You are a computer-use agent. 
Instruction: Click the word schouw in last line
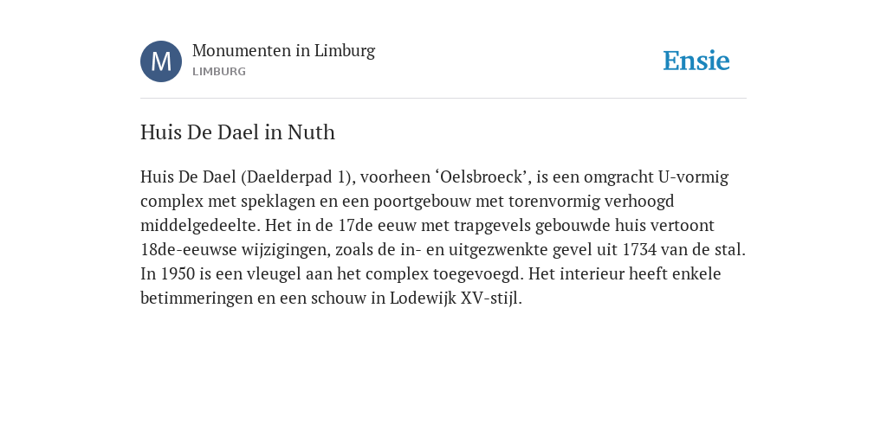coord(342,299)
